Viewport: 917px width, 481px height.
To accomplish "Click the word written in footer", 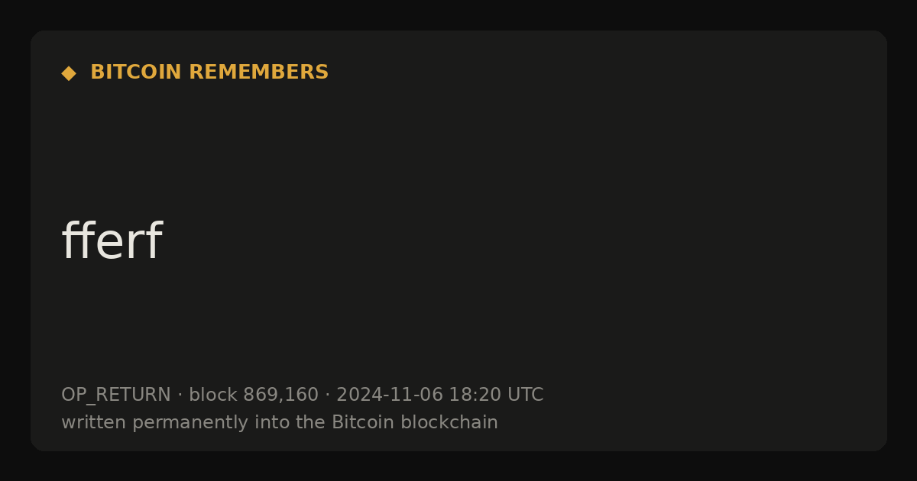I will click(x=94, y=422).
